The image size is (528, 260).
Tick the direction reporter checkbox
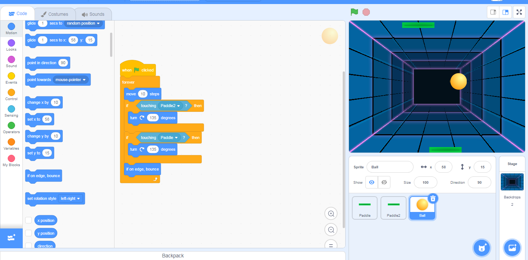pyautogui.click(x=28, y=246)
